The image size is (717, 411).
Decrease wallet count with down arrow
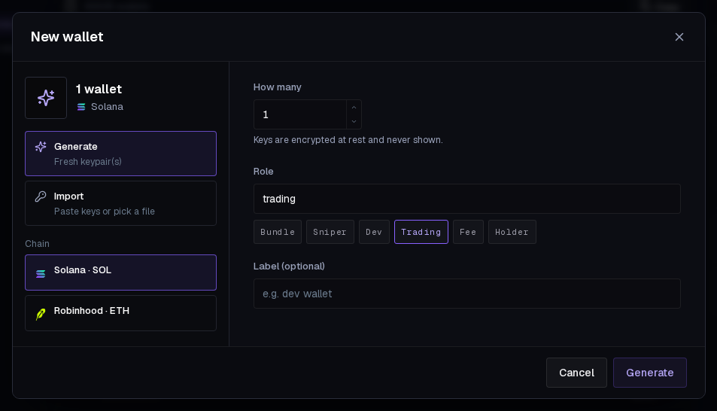(x=354, y=121)
